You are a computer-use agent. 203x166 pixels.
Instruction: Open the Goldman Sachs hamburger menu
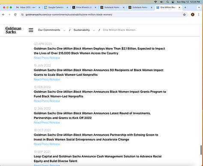click(x=31, y=30)
